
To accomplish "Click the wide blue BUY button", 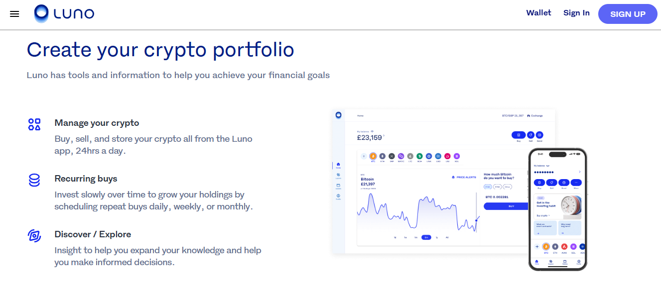I will (x=507, y=206).
